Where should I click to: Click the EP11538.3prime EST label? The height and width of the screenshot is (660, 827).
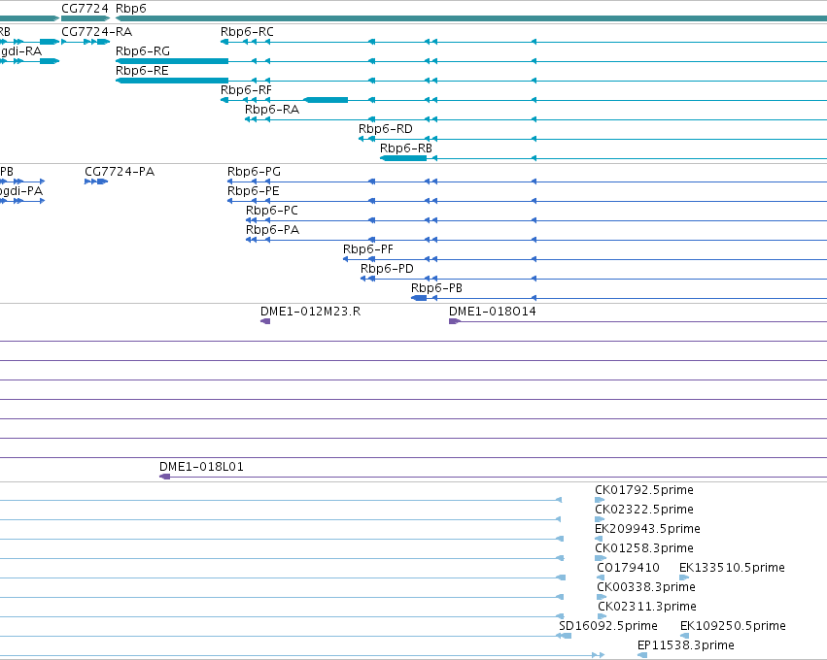[686, 646]
